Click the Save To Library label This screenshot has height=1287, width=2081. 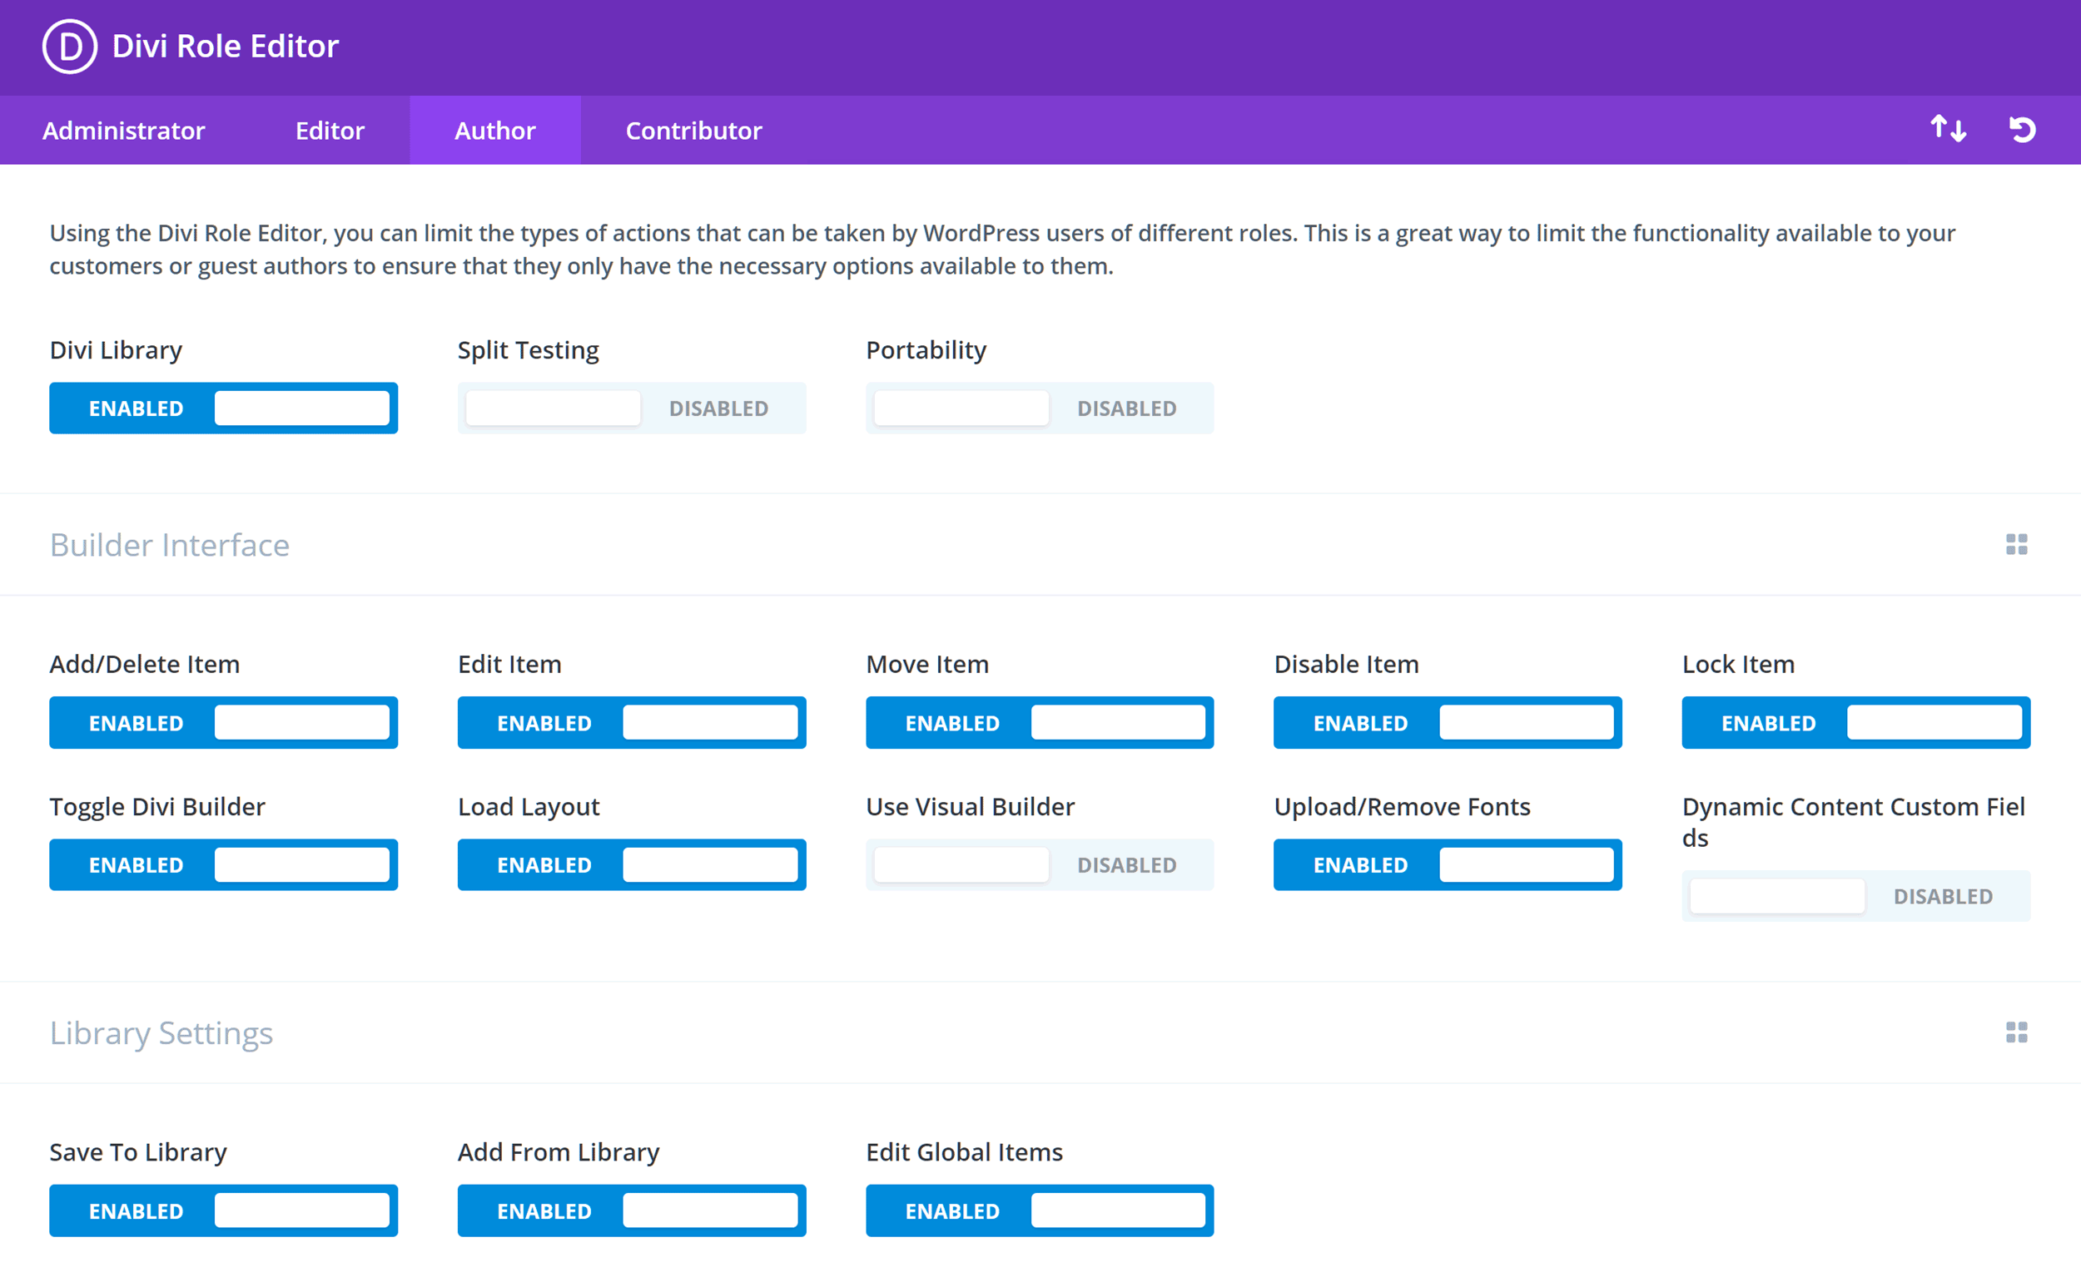click(x=138, y=1151)
